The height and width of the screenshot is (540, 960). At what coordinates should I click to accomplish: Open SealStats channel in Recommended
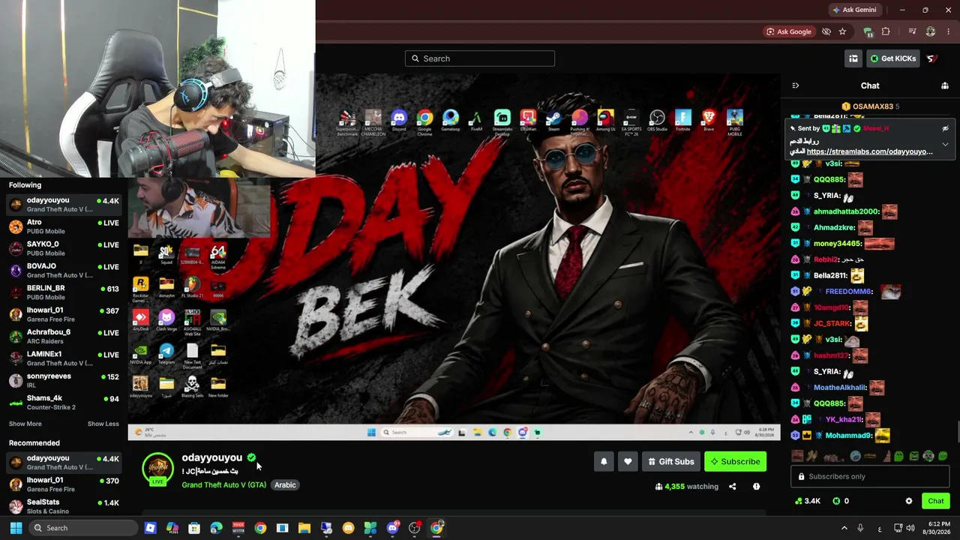pyautogui.click(x=64, y=506)
